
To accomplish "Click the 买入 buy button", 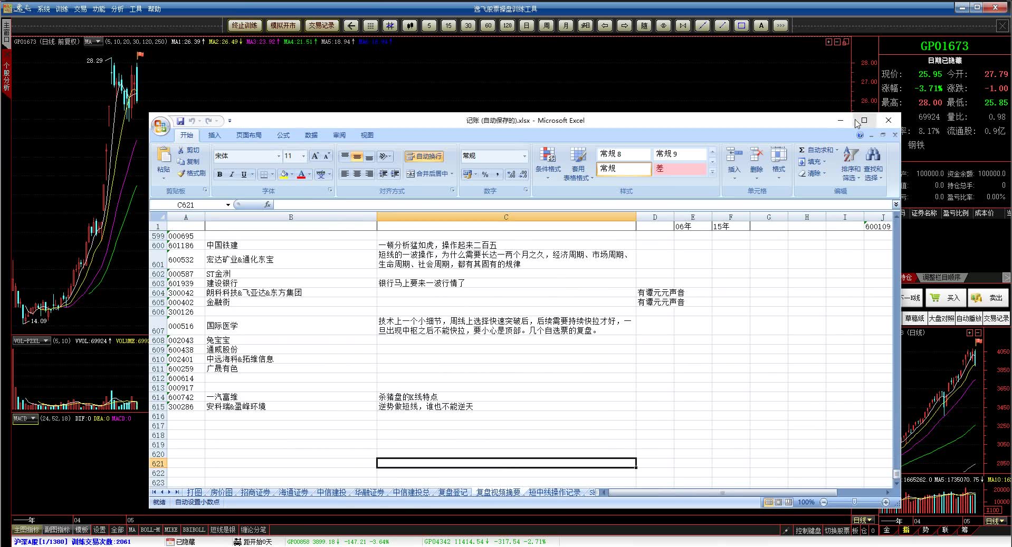I will click(x=946, y=298).
